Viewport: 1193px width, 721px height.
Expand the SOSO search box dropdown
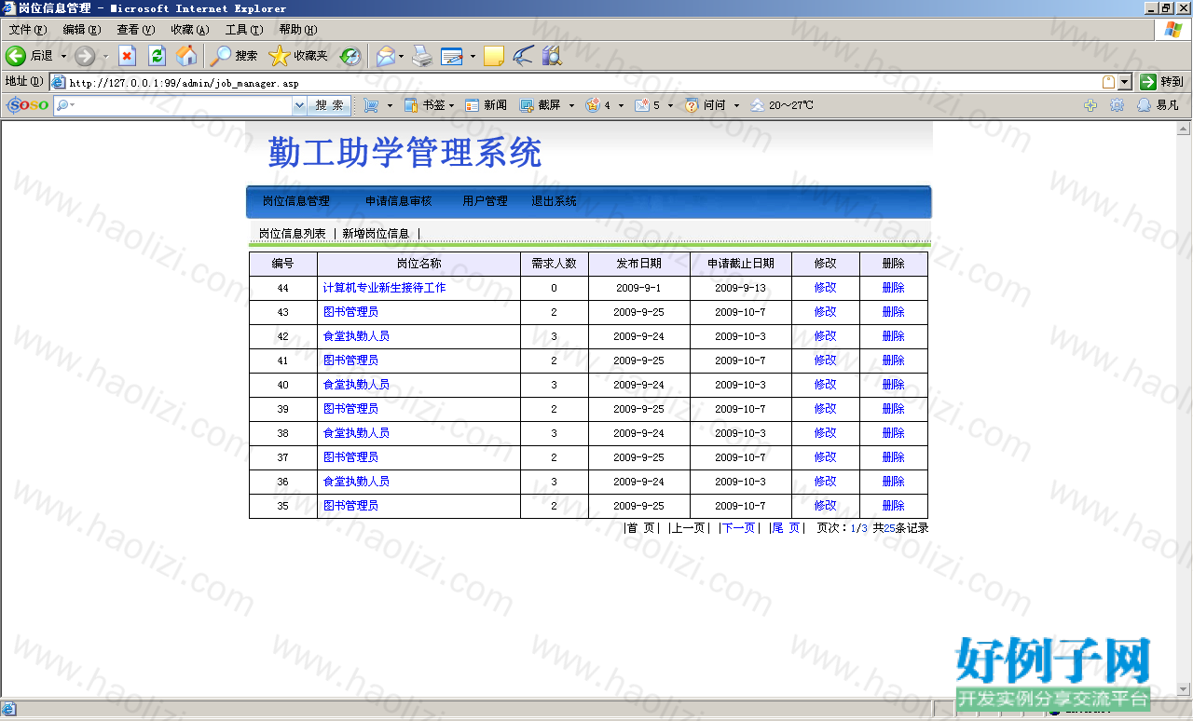pos(299,105)
